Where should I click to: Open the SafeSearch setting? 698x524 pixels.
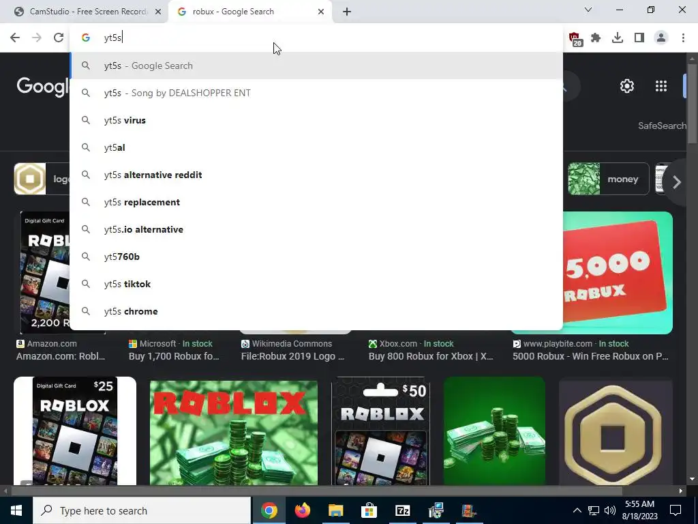pos(662,126)
